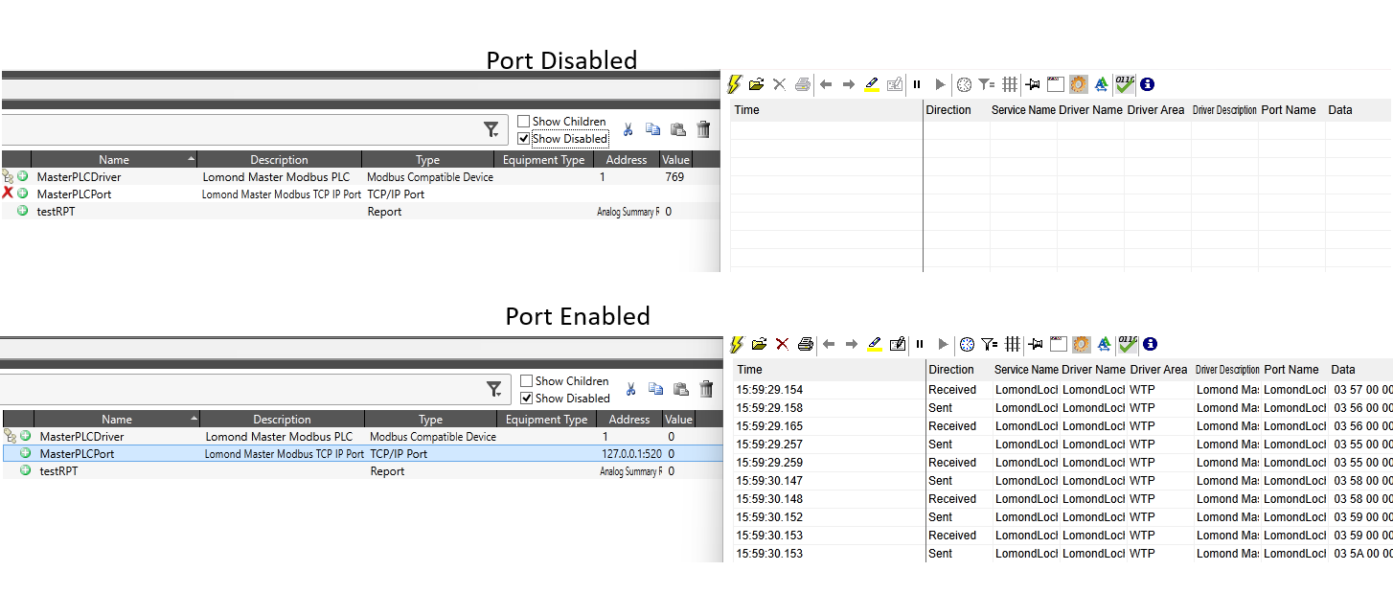This screenshot has height=616, width=1393.
Task: Click open folder icon in lower log toolbar
Action: click(757, 344)
